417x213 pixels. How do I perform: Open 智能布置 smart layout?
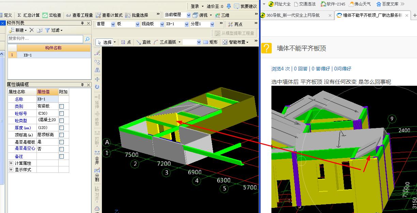(x=235, y=42)
